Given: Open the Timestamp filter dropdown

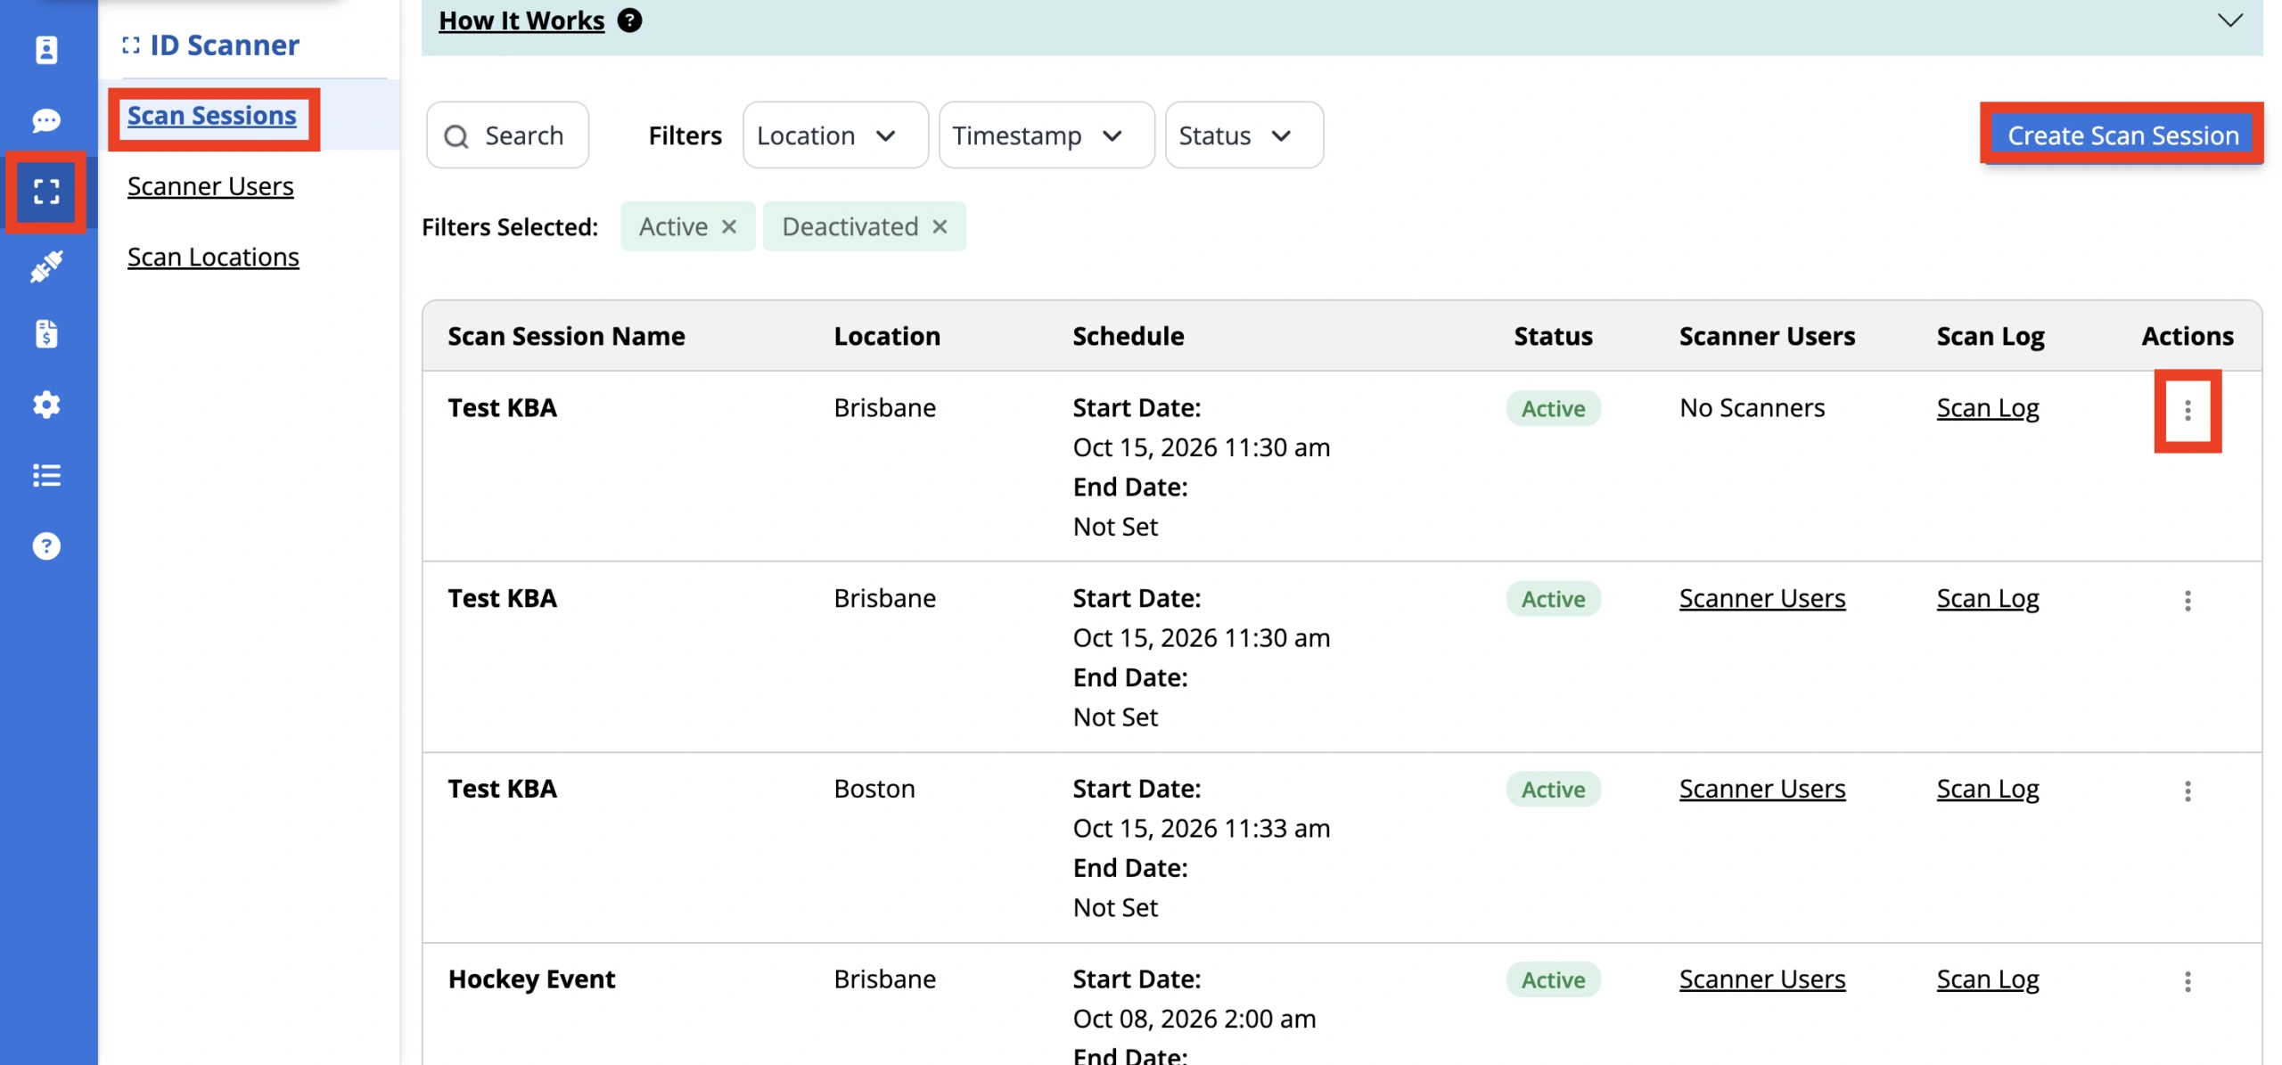Looking at the screenshot, I should [1047, 135].
